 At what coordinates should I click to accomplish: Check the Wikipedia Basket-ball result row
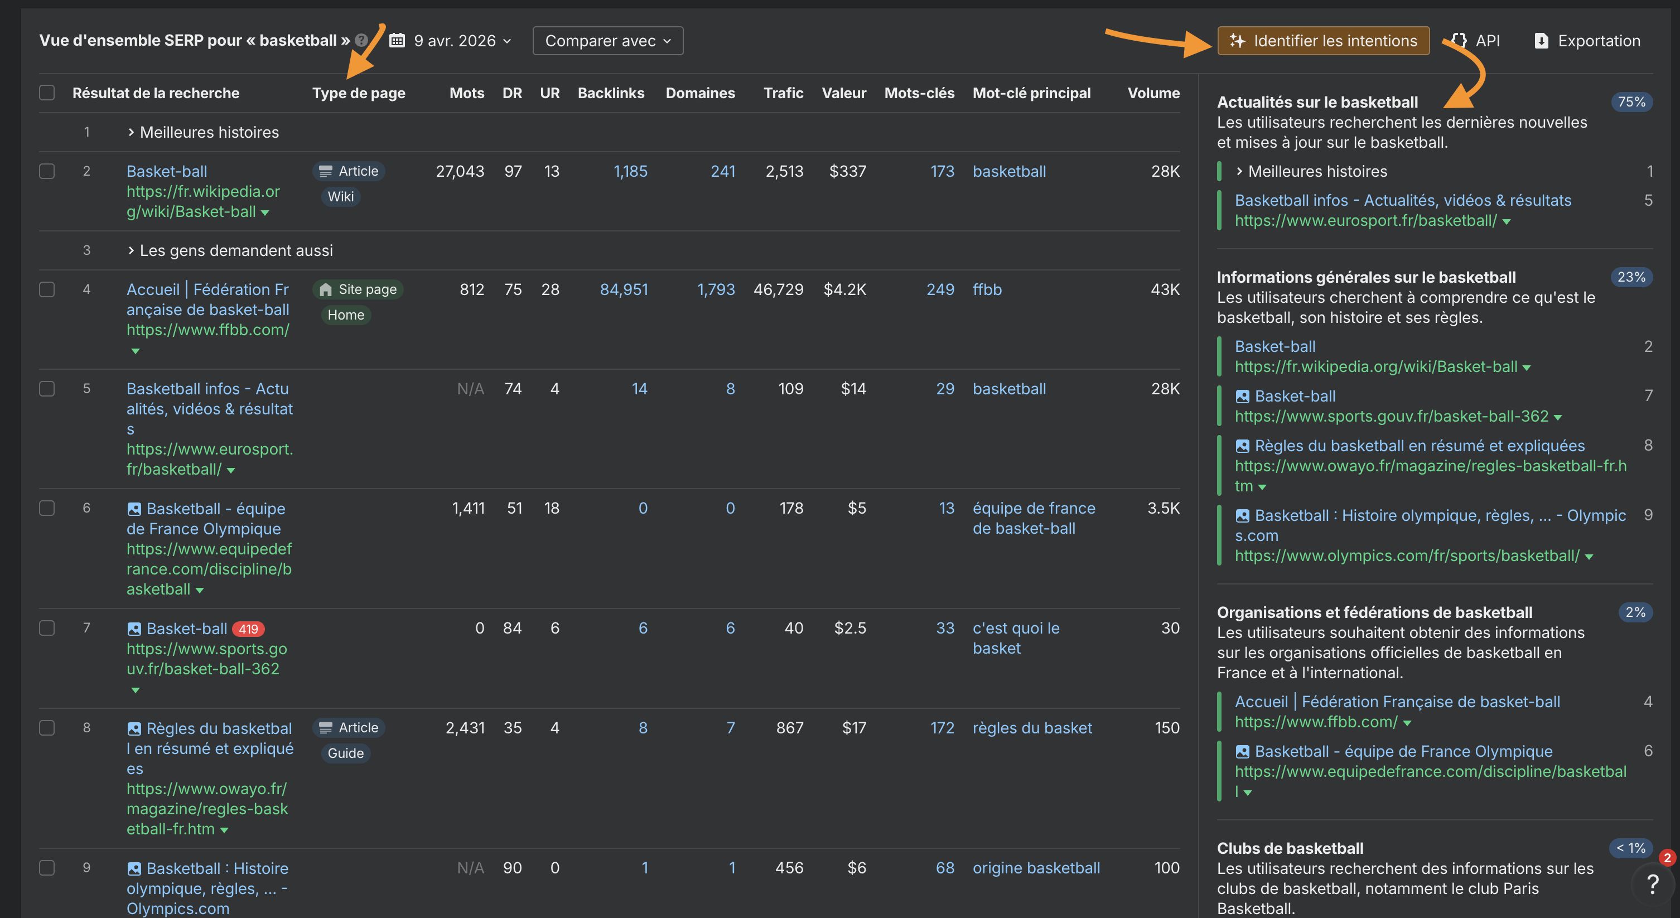click(46, 171)
